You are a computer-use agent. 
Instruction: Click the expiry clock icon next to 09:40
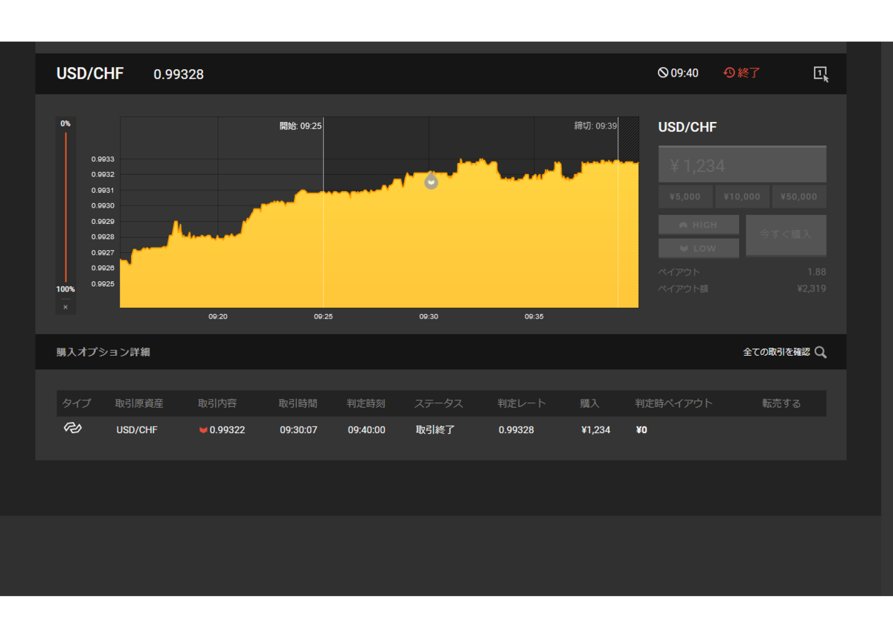tap(663, 73)
